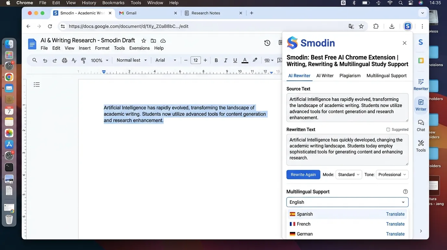Open the Rewriter tool in Smodin sidebar

coord(421,85)
